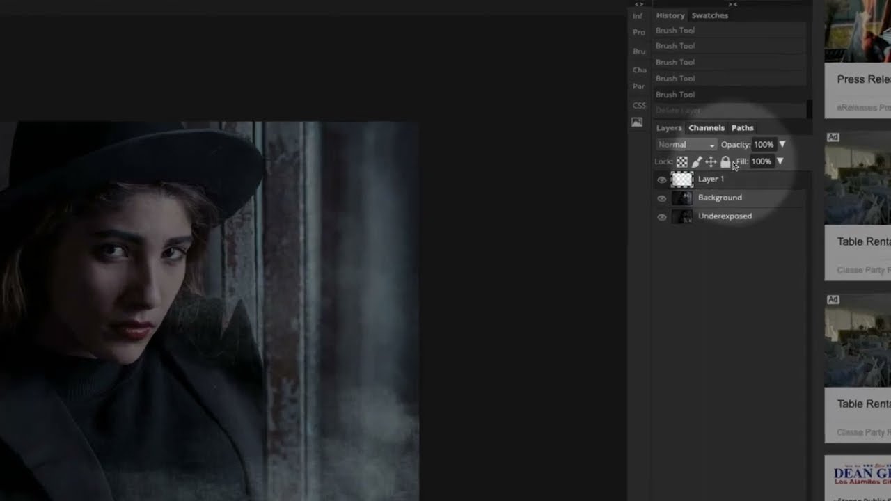Switch to the Channels tab
This screenshot has height=501, width=891.
pyautogui.click(x=707, y=128)
